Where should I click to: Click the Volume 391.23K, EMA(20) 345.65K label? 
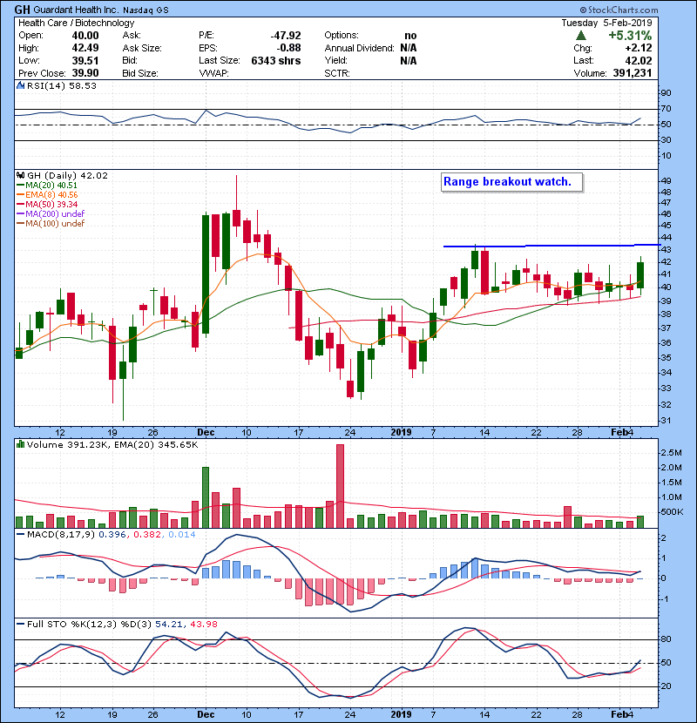[x=112, y=445]
